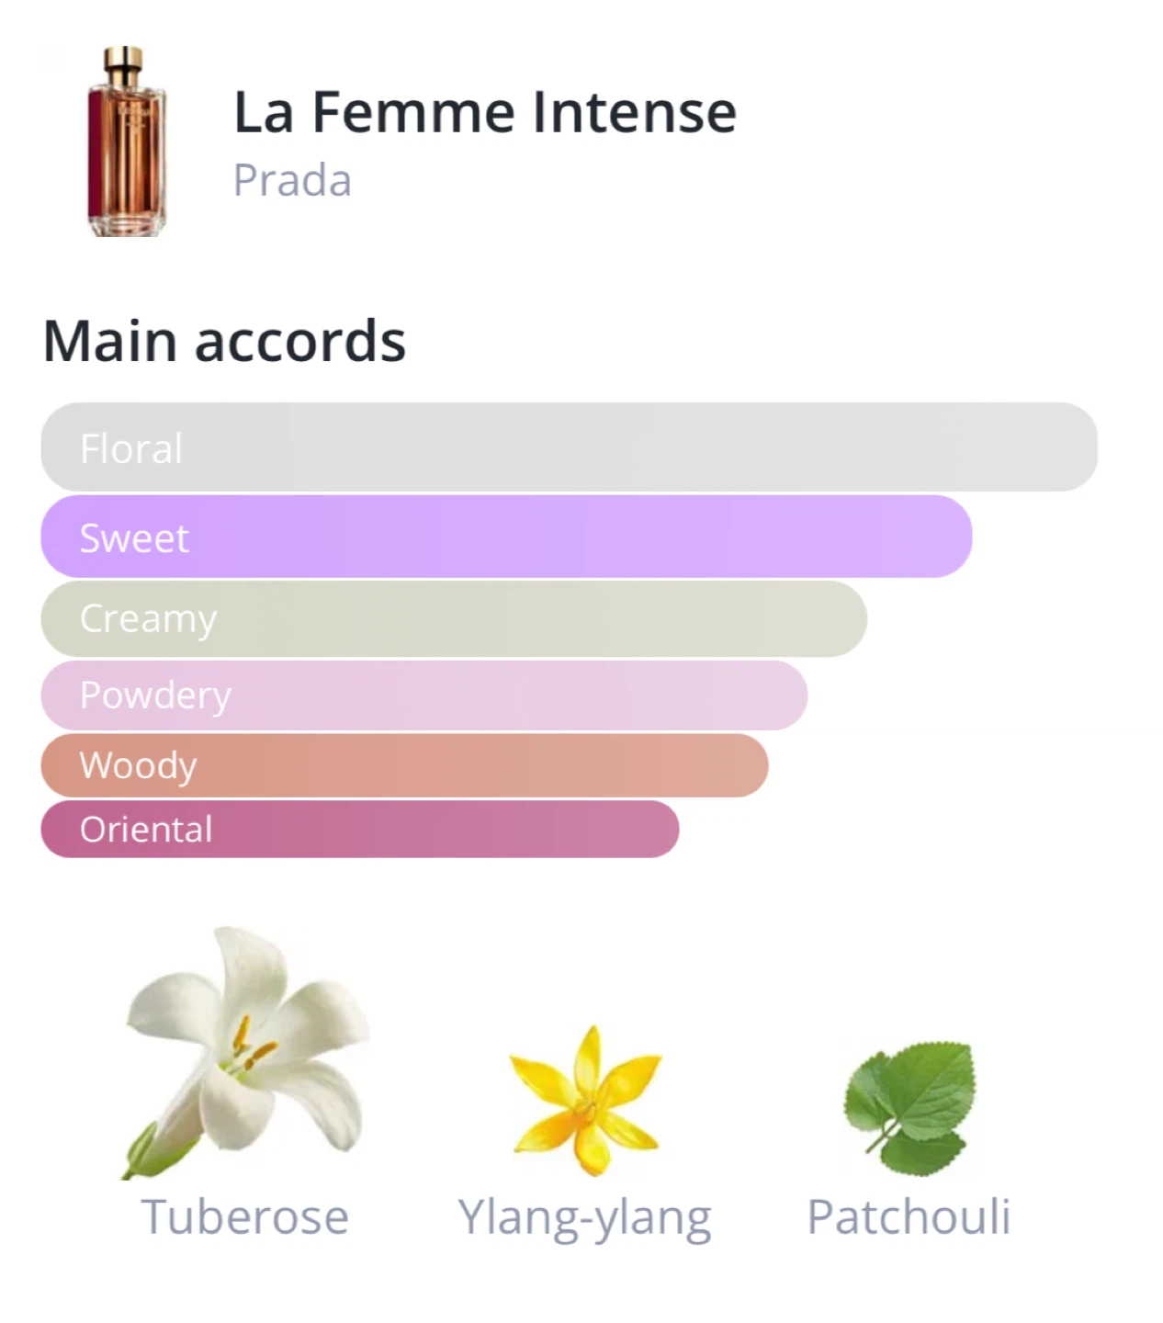
Task: Select the pink Powdery accord bar
Action: pyautogui.click(x=423, y=695)
